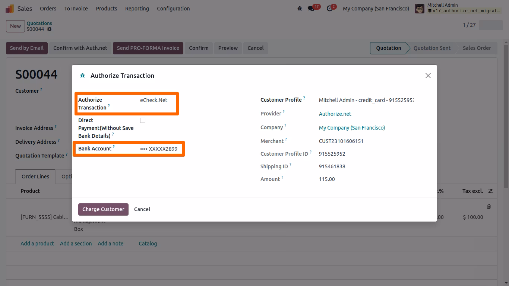
Task: Show help tooltip for Company in dialog
Action: click(x=285, y=125)
